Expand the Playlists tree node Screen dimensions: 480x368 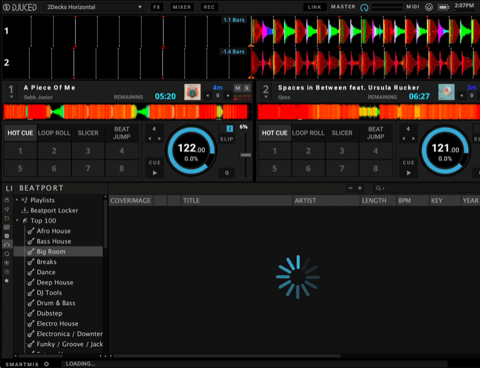click(x=18, y=200)
